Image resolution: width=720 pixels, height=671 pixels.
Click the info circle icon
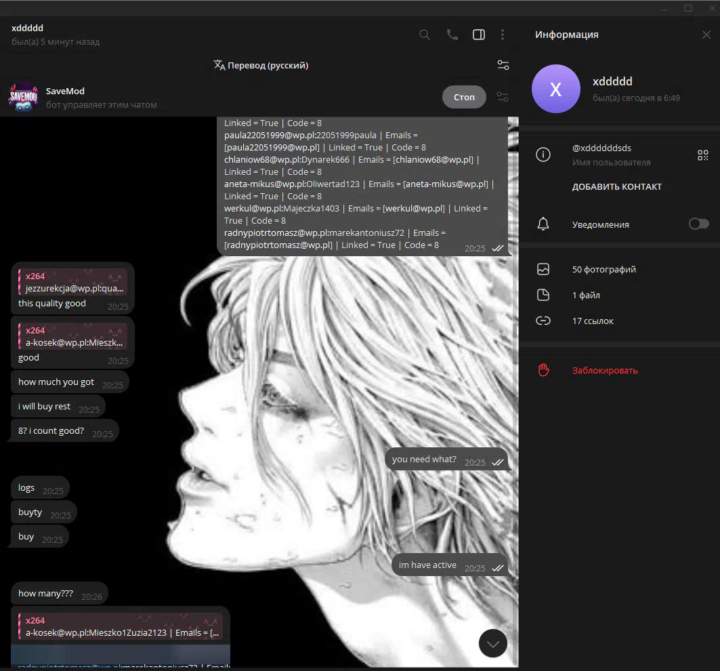pyautogui.click(x=543, y=155)
